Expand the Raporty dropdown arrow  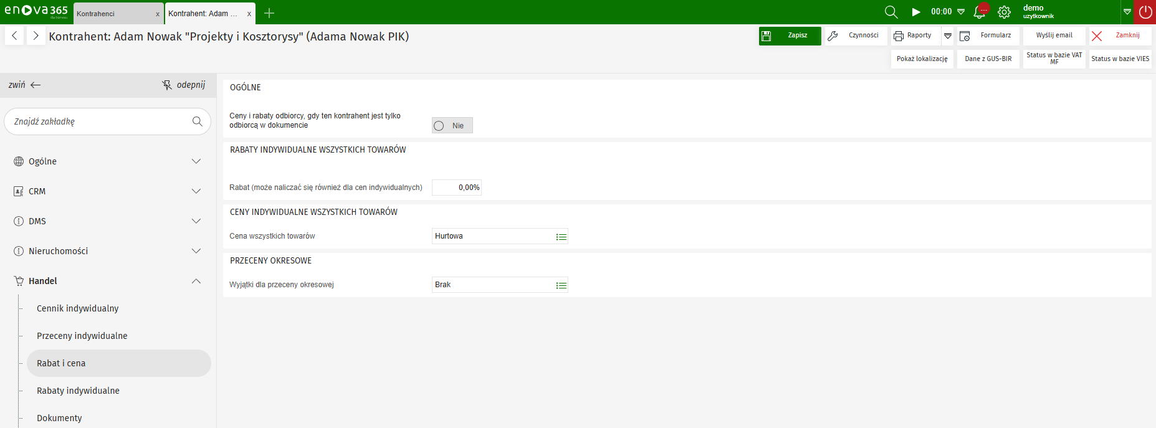(948, 36)
